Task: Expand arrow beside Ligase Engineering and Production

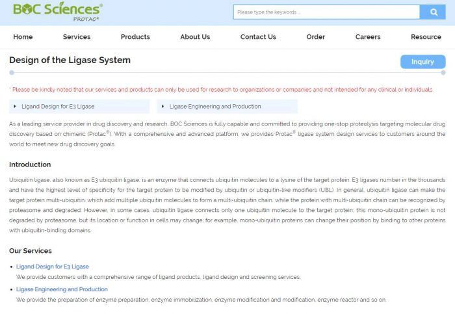Action: pos(162,107)
